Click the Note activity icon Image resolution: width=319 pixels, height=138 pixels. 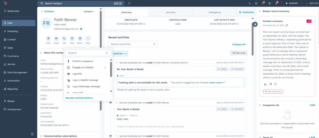click(48, 39)
